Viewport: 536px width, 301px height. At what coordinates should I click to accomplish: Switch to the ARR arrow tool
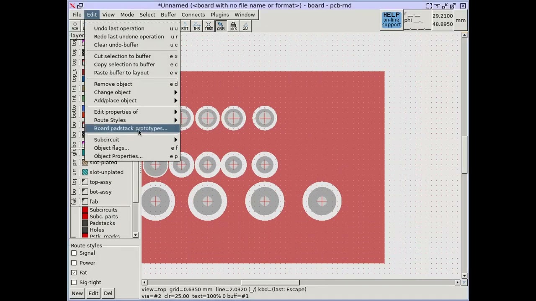[221, 26]
